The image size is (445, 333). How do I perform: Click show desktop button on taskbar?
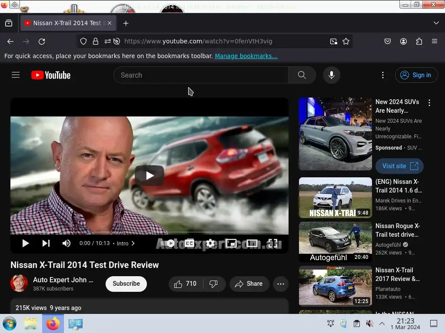coord(433,323)
